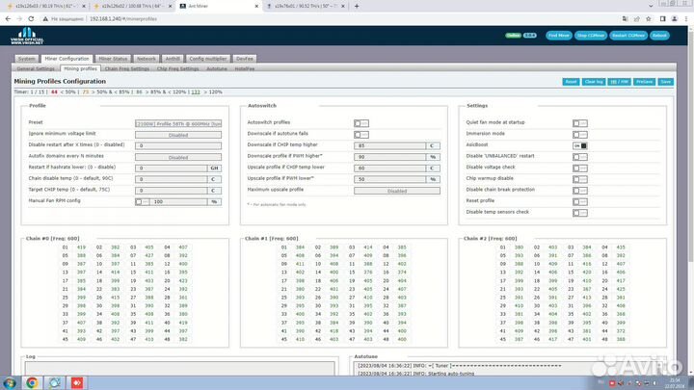Click the Save button
This screenshot has height=390, width=694.
point(664,82)
